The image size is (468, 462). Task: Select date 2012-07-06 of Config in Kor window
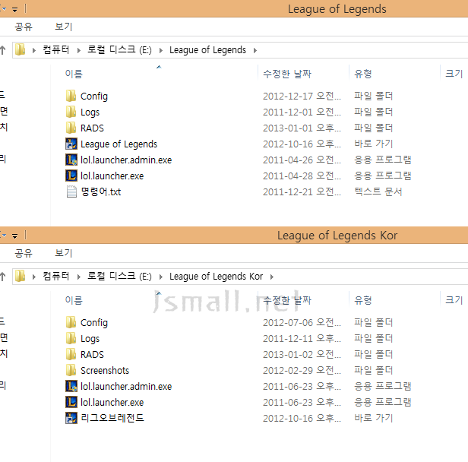(302, 323)
